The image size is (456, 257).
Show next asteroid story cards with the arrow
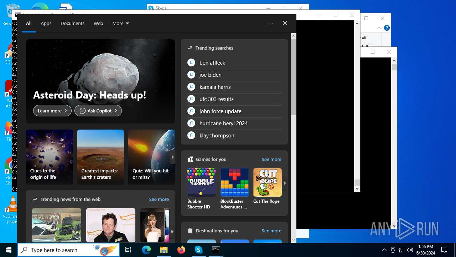[x=172, y=157]
